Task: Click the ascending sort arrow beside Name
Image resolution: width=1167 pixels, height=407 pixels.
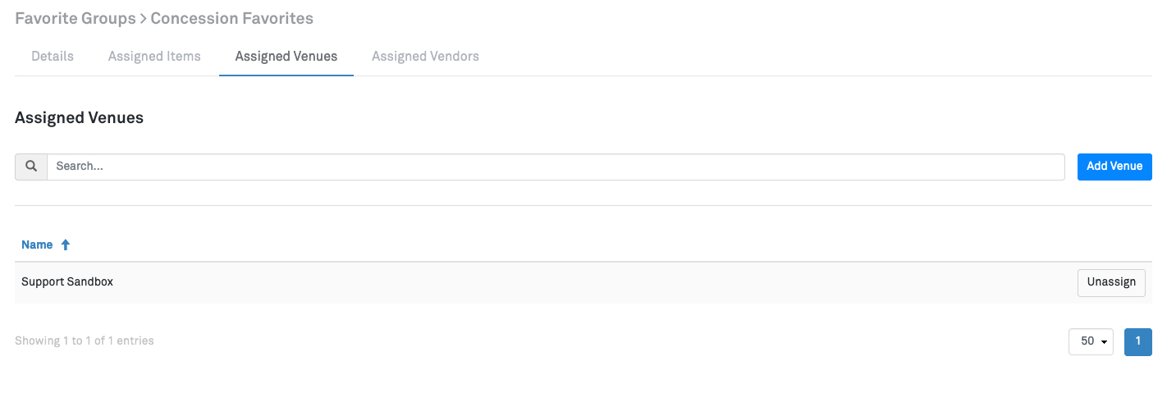Action: [x=66, y=245]
